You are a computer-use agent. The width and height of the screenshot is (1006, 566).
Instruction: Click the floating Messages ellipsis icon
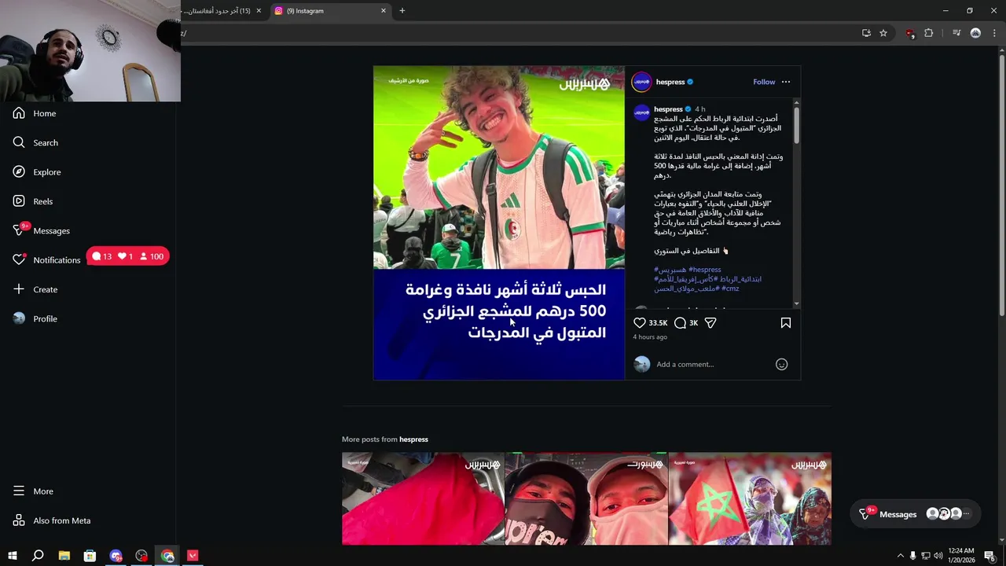click(x=967, y=514)
